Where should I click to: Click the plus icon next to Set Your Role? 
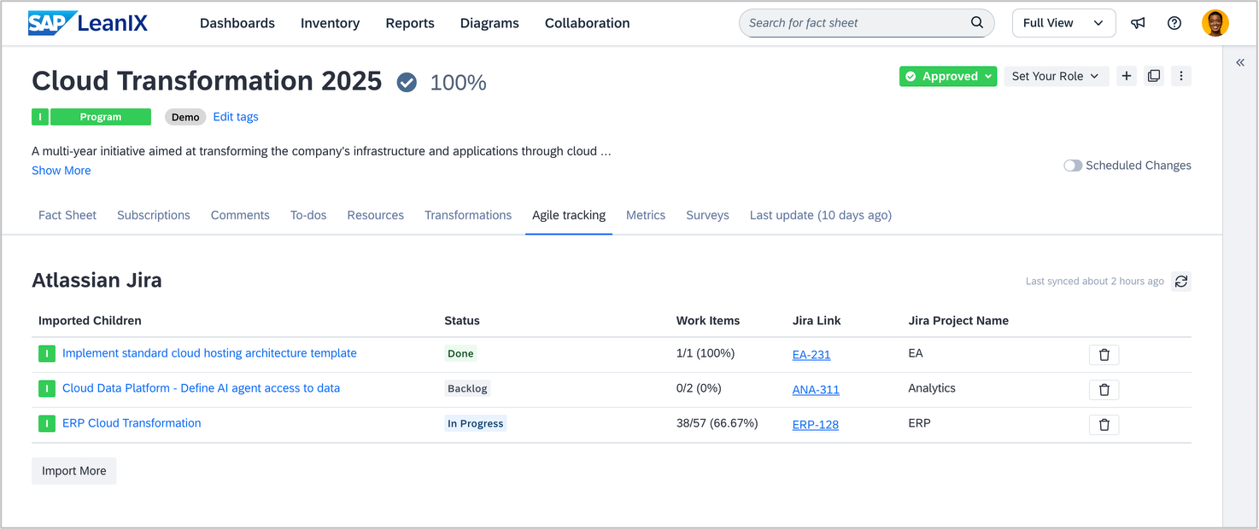pyautogui.click(x=1127, y=76)
